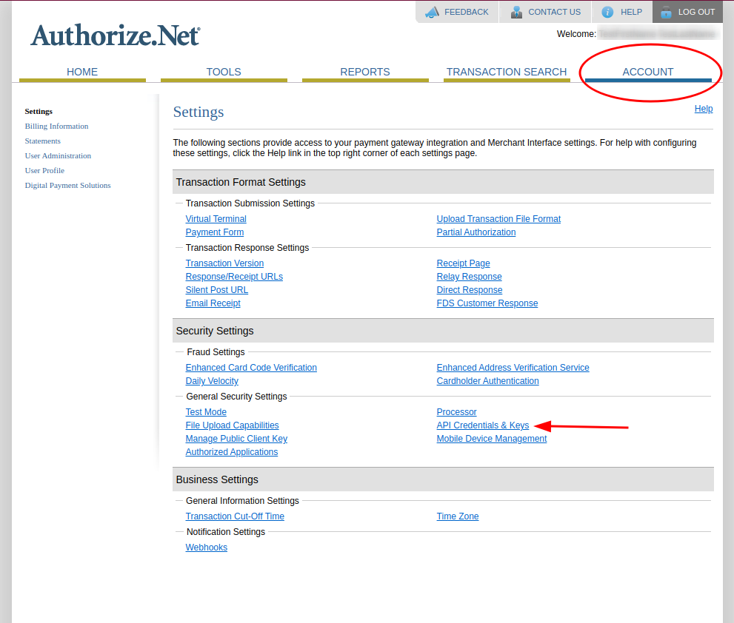Open Billing Information in sidebar
Image resolution: width=734 pixels, height=623 pixels.
click(56, 127)
